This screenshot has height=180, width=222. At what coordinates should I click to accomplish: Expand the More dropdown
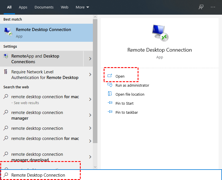[82, 7]
